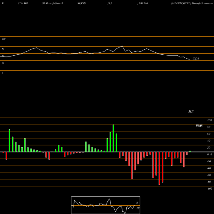Click the overlapping MR value near 80 level

tap(199, 126)
